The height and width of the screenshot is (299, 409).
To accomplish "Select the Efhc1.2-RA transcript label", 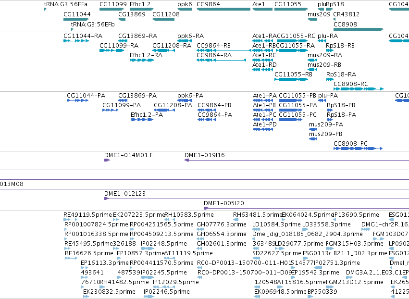I will [x=146, y=55].
